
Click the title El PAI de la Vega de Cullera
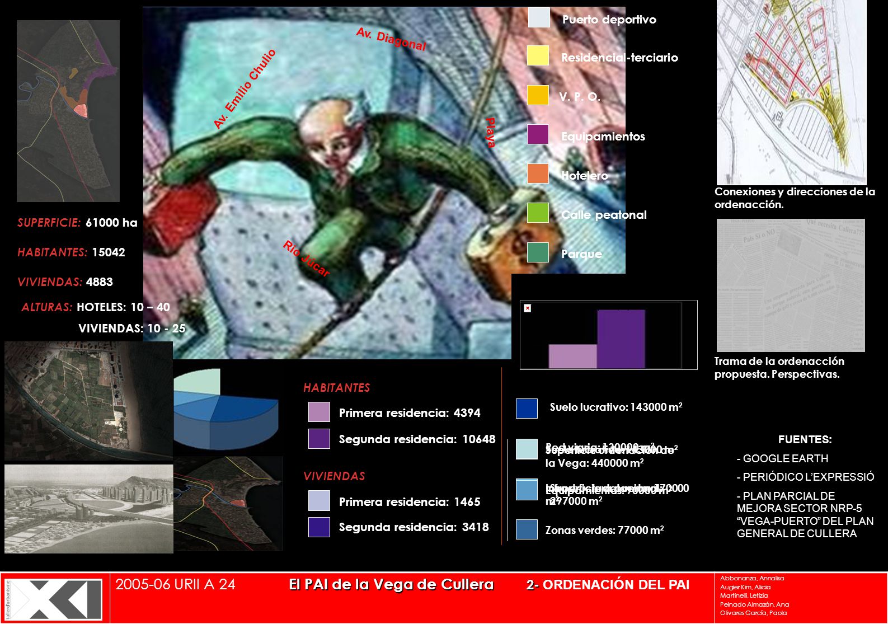coord(391,584)
